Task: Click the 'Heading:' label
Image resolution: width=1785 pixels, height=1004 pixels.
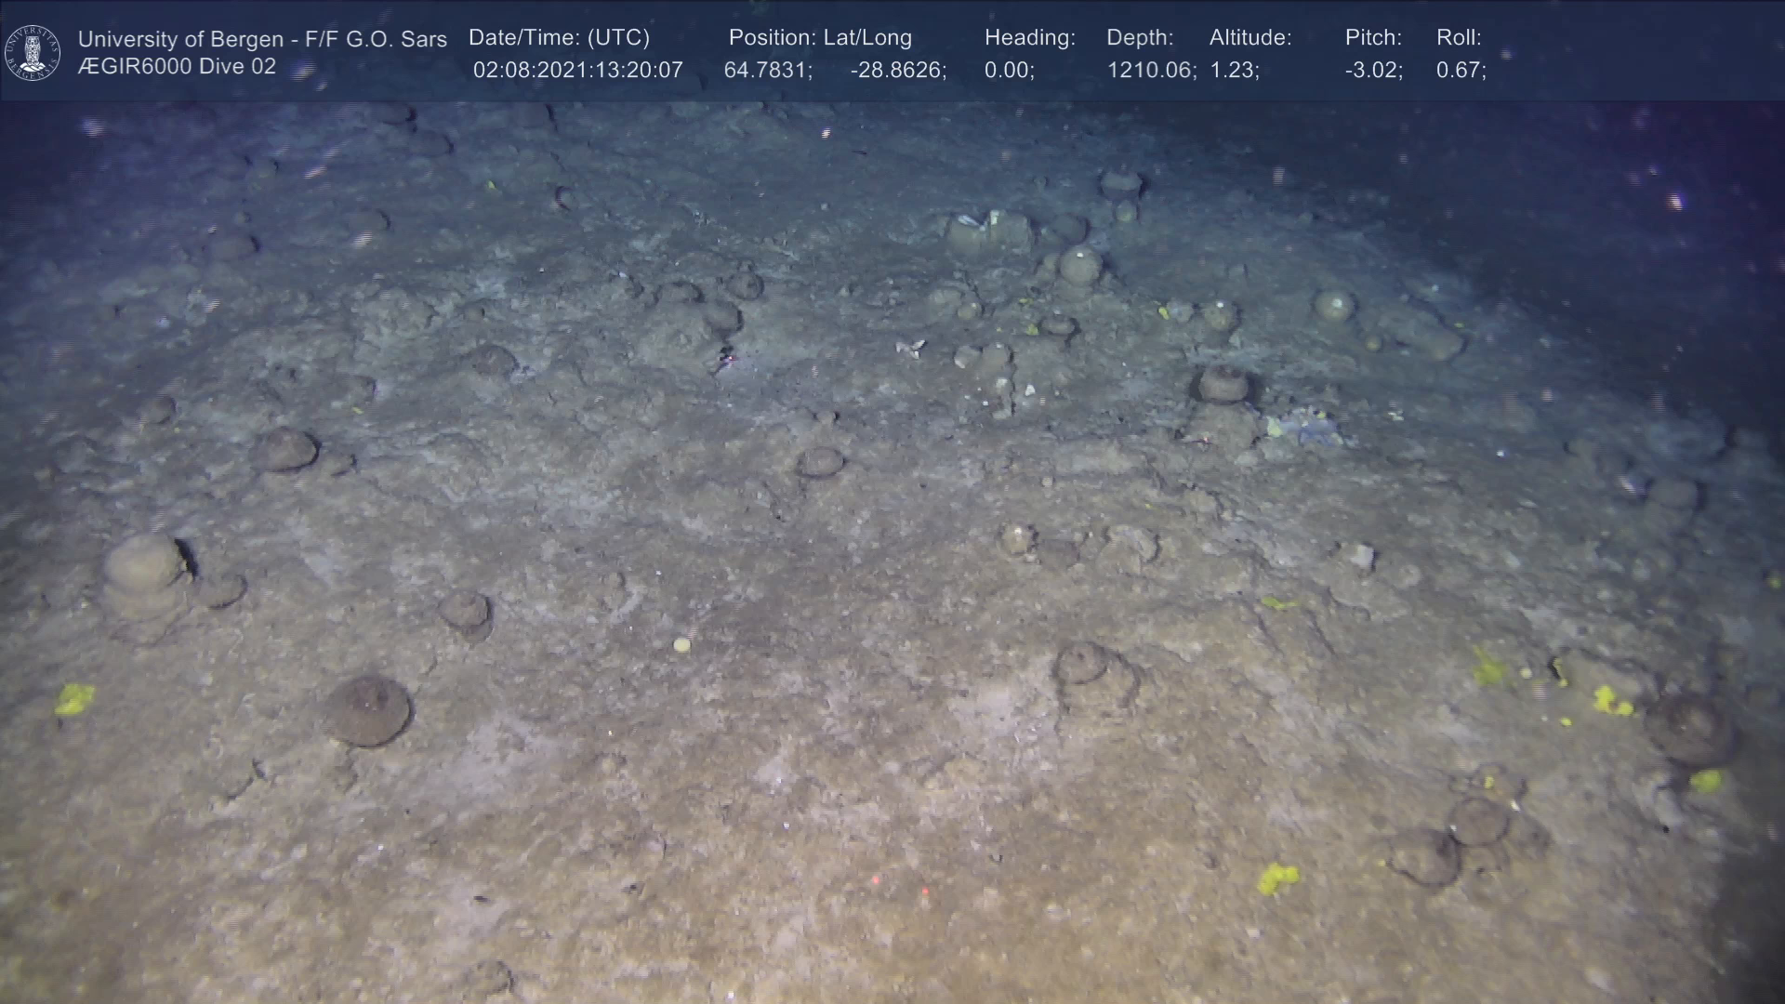Action: pos(1029,38)
